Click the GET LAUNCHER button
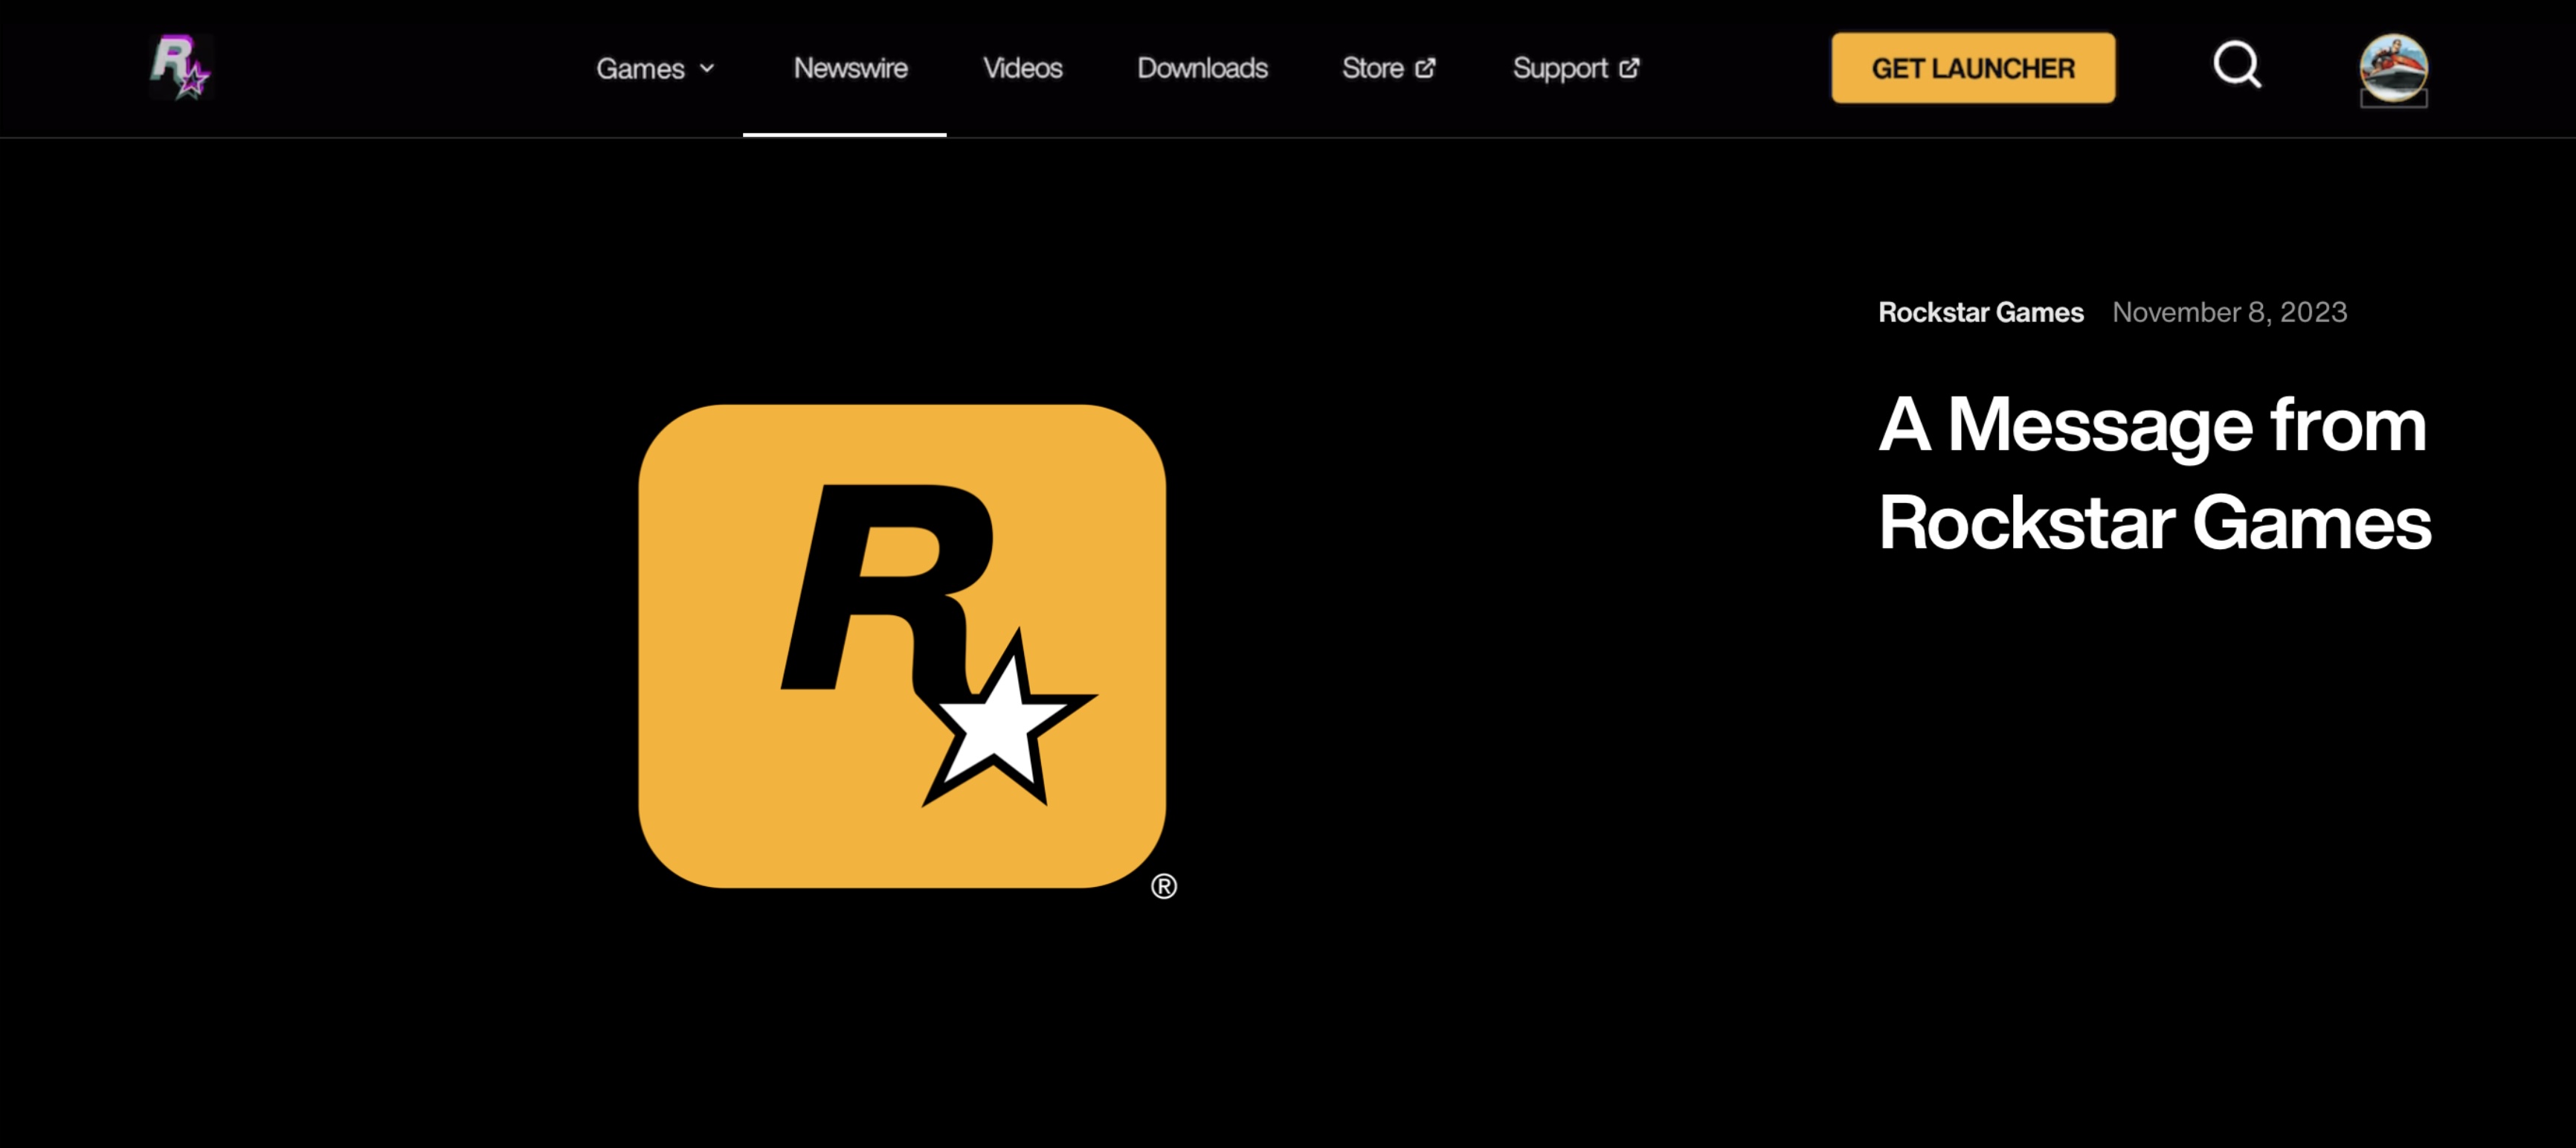Screen dimensions: 2576x1148 tap(1973, 68)
